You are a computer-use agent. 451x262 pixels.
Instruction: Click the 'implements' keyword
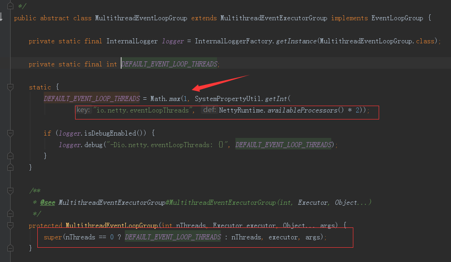[x=349, y=18]
